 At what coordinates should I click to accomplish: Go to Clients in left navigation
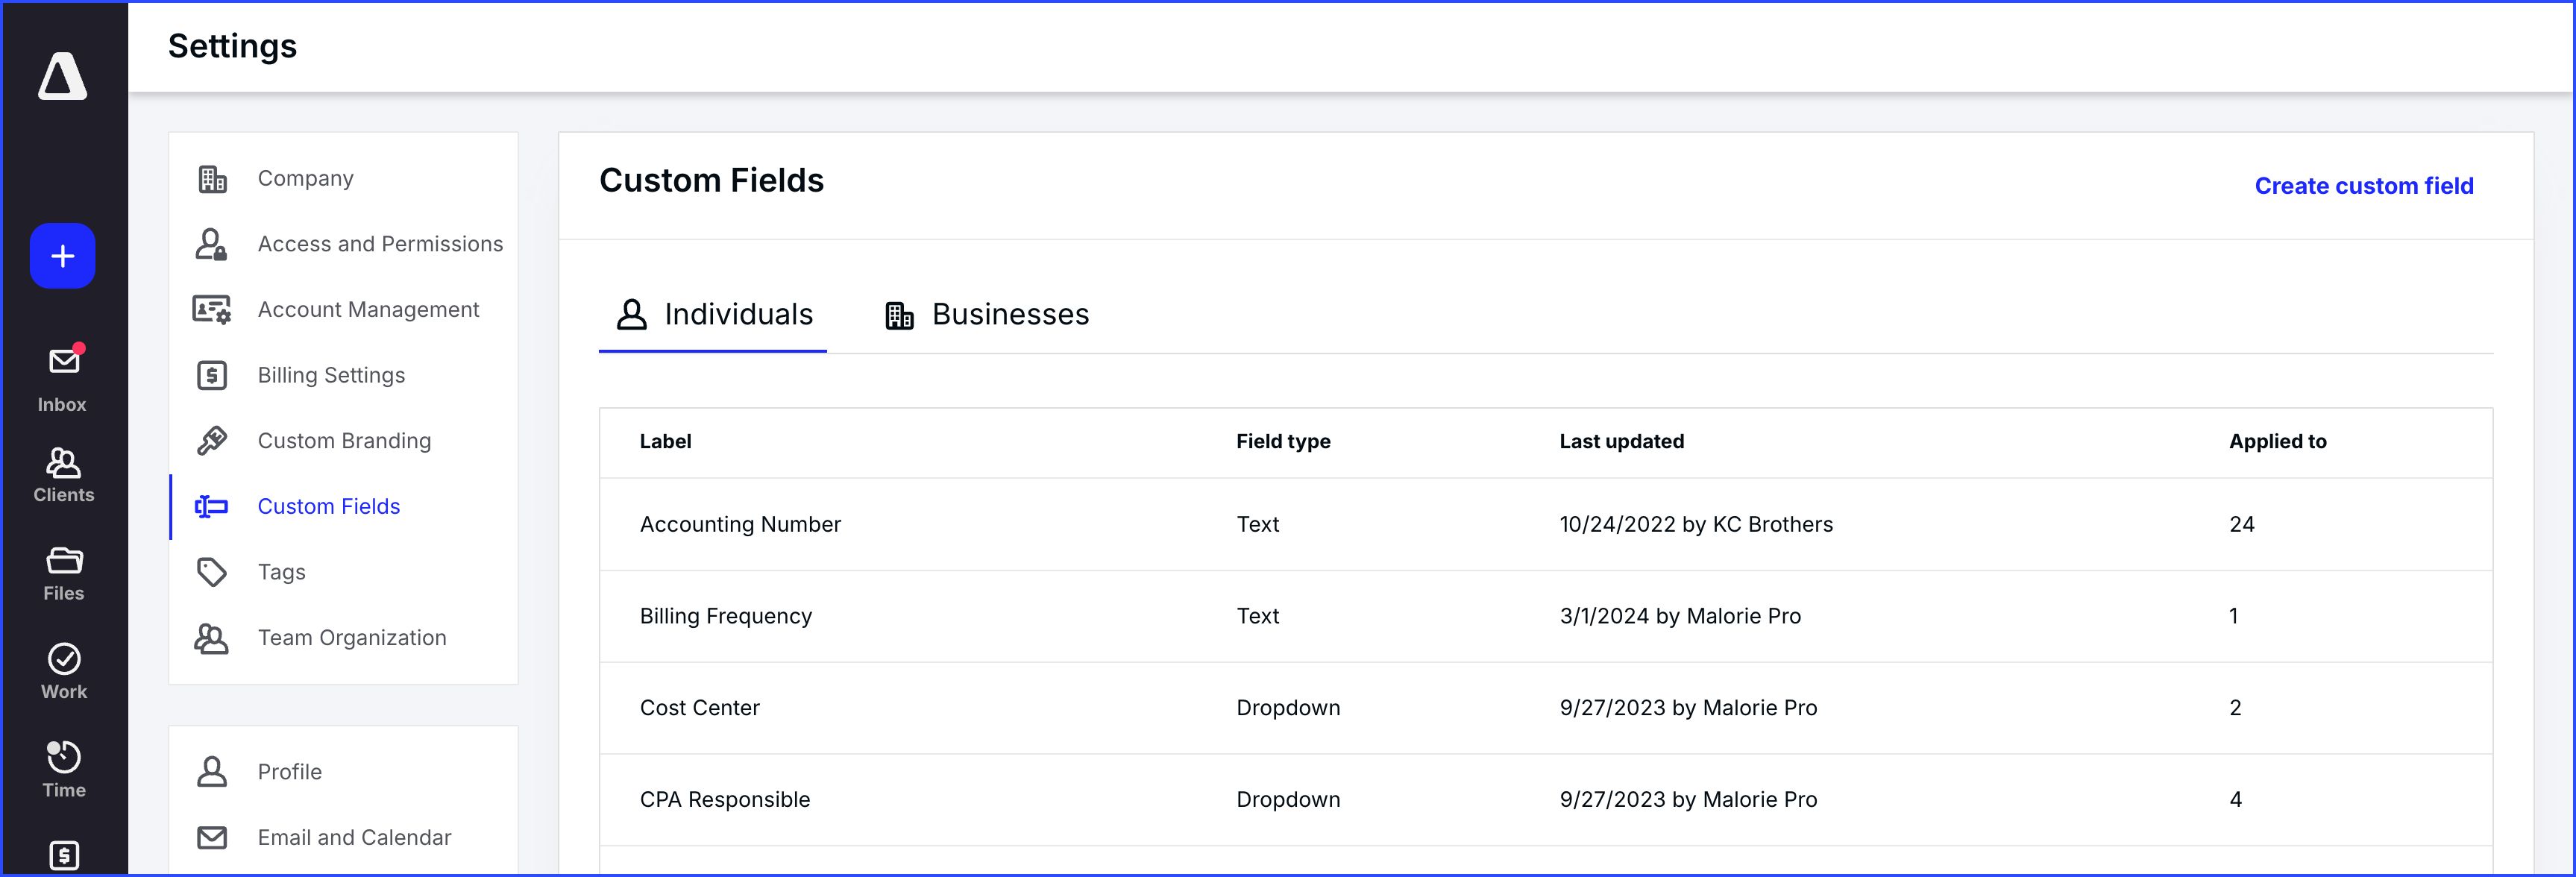(x=63, y=474)
